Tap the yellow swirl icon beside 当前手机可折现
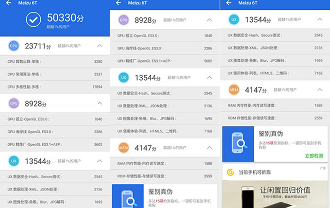Screen dimensions: 330x208 click(x=230, y=172)
